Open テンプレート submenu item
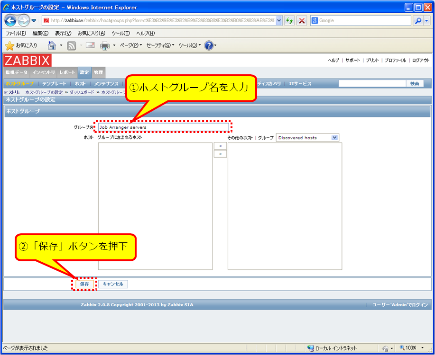 click(54, 84)
